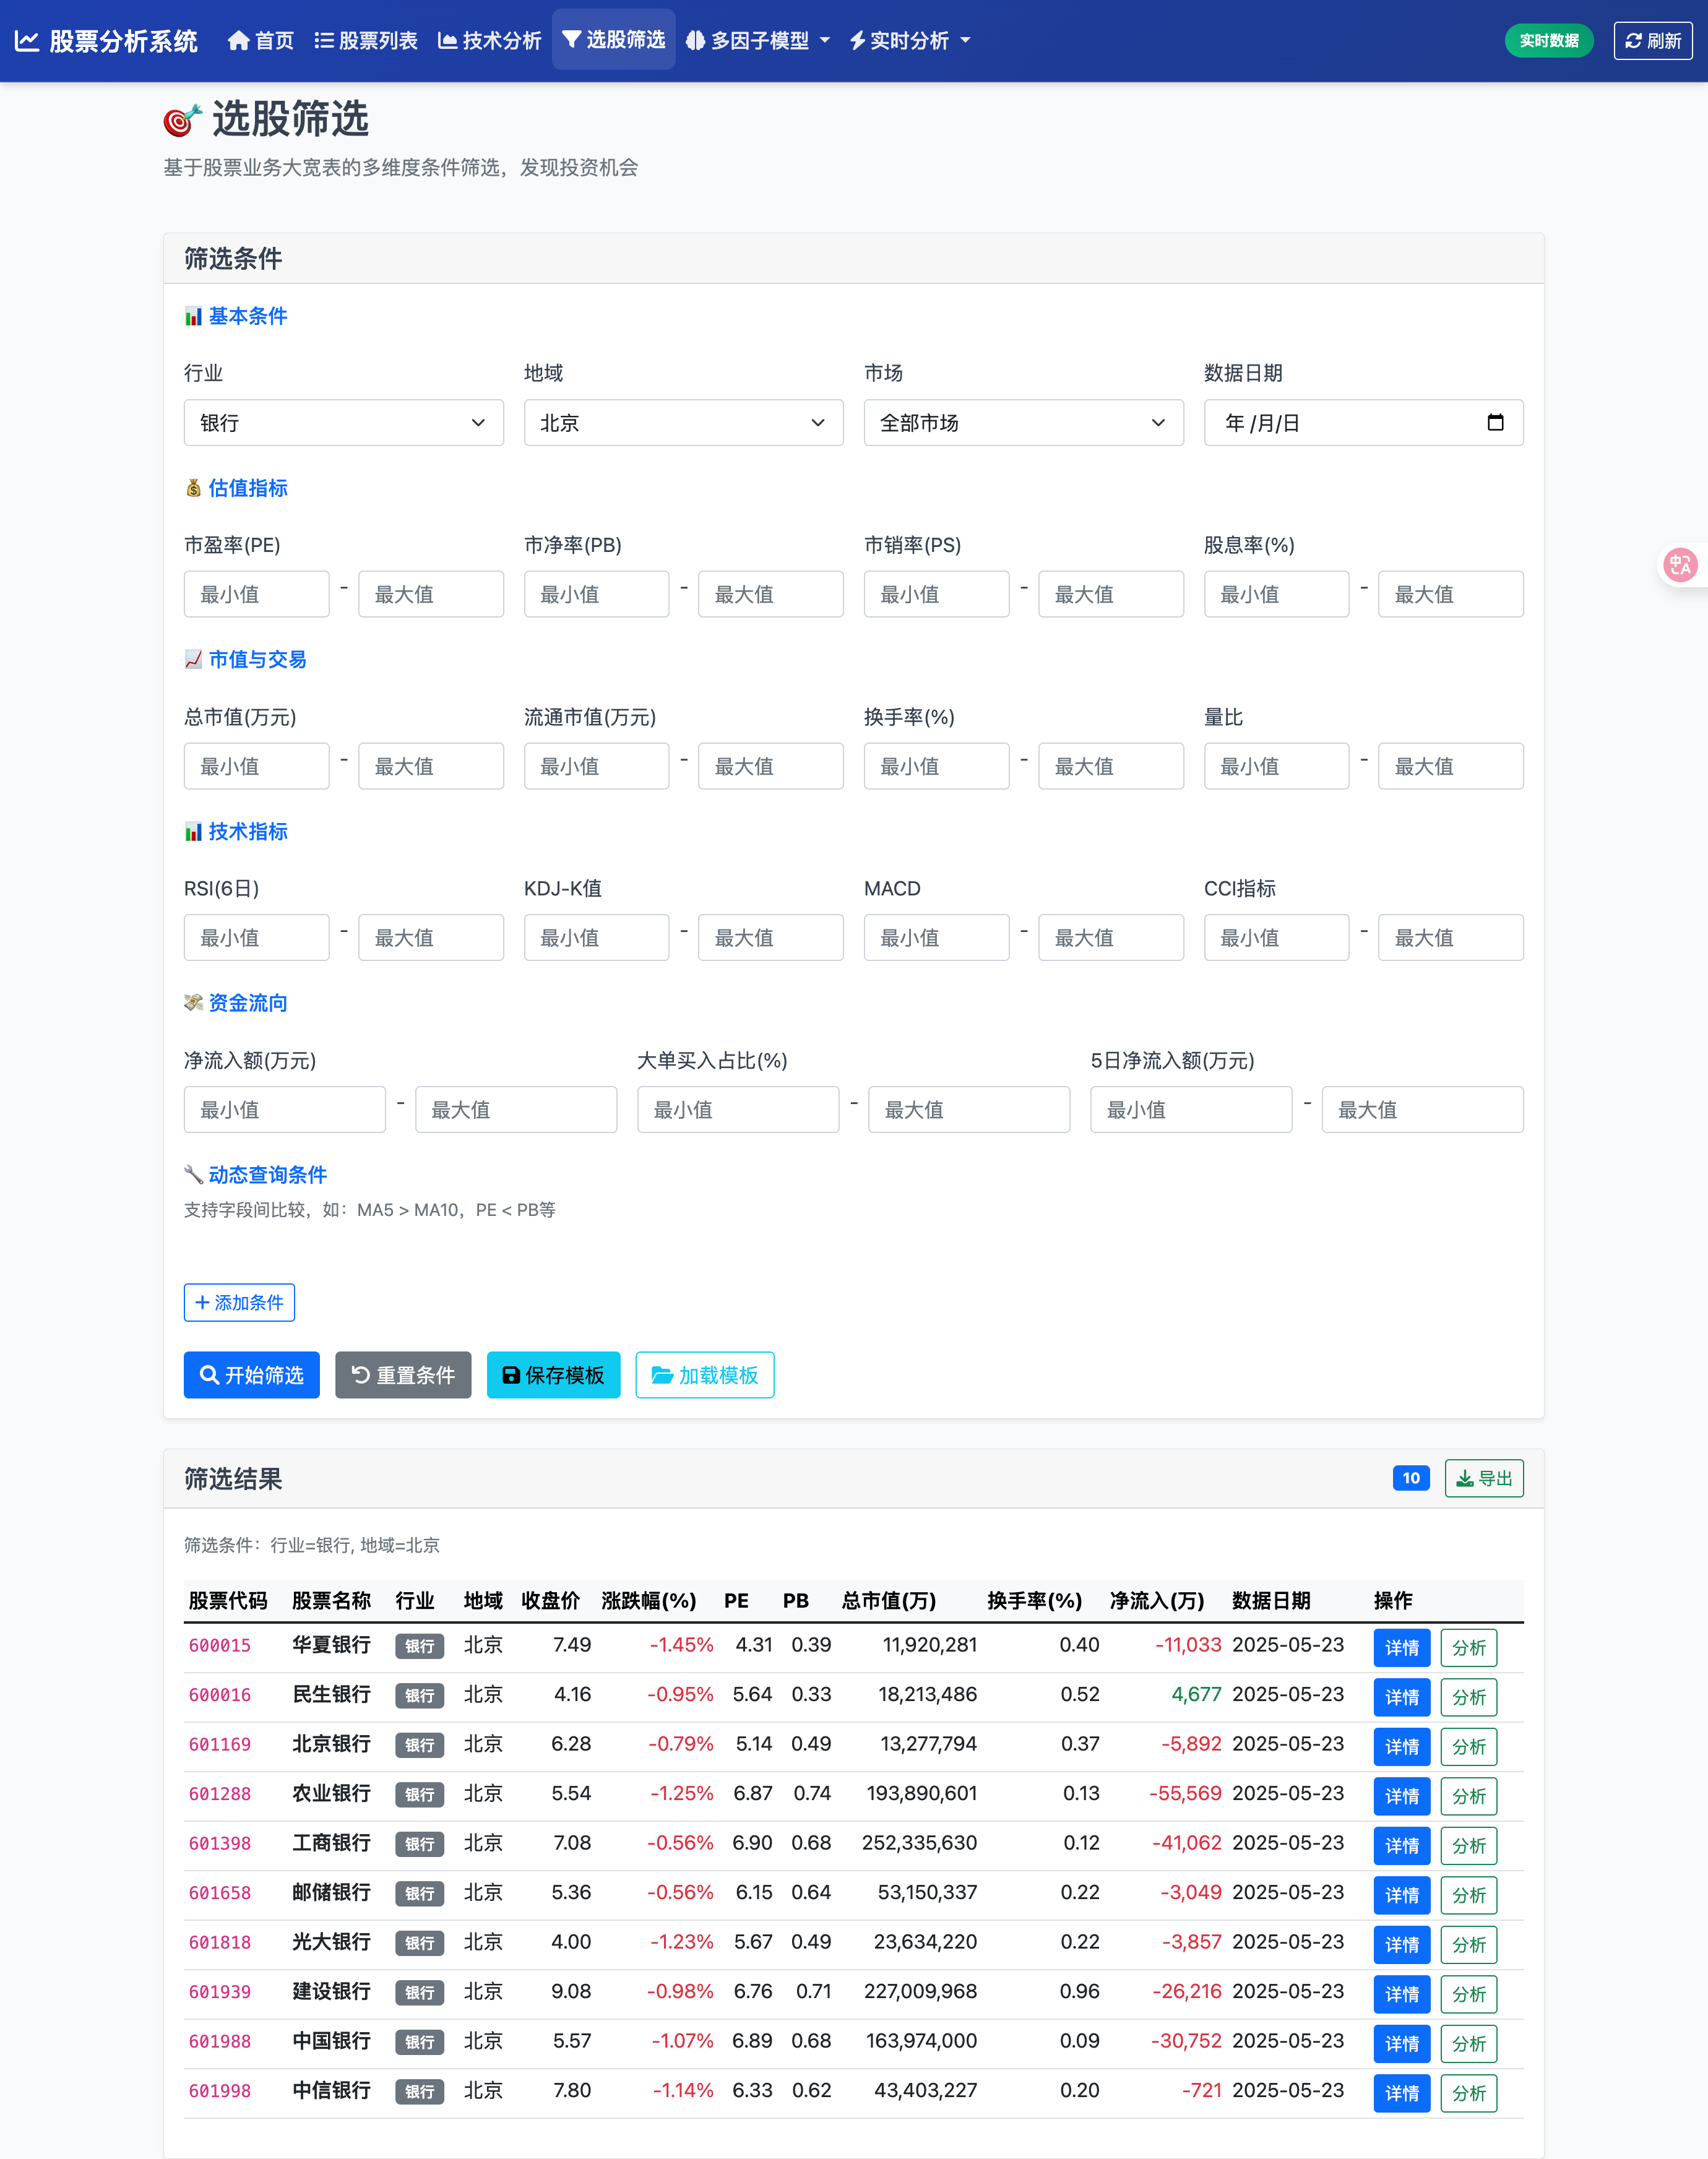
Task: Click stock code link 601398
Action: tap(220, 1843)
